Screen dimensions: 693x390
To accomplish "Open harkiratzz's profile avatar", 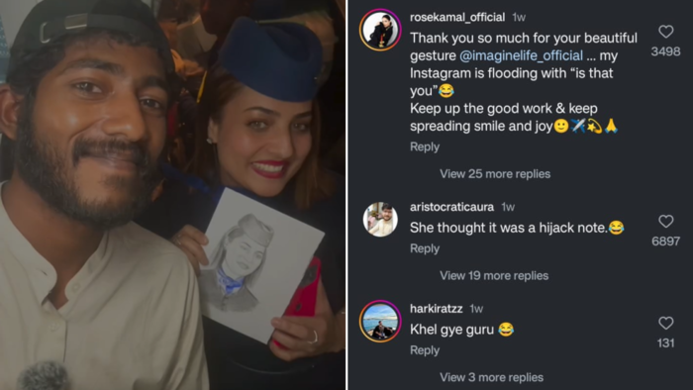I will pos(380,321).
